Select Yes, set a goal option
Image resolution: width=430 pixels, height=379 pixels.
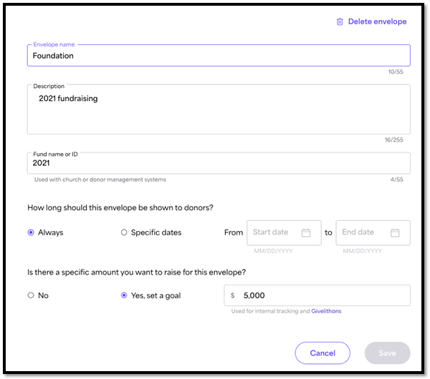coord(124,295)
